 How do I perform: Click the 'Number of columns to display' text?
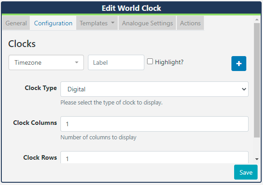click(x=98, y=138)
